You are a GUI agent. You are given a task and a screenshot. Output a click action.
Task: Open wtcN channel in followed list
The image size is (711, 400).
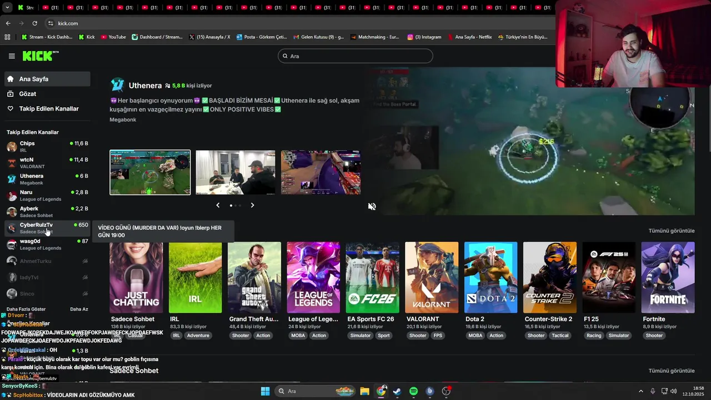point(47,163)
